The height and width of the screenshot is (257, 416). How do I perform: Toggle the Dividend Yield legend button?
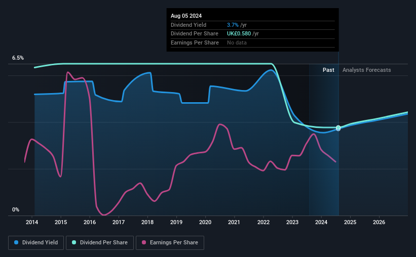point(36,243)
